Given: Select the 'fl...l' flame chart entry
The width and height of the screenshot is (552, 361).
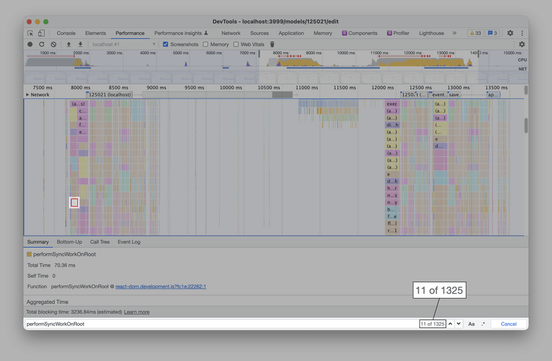Looking at the screenshot, I should point(392,224).
